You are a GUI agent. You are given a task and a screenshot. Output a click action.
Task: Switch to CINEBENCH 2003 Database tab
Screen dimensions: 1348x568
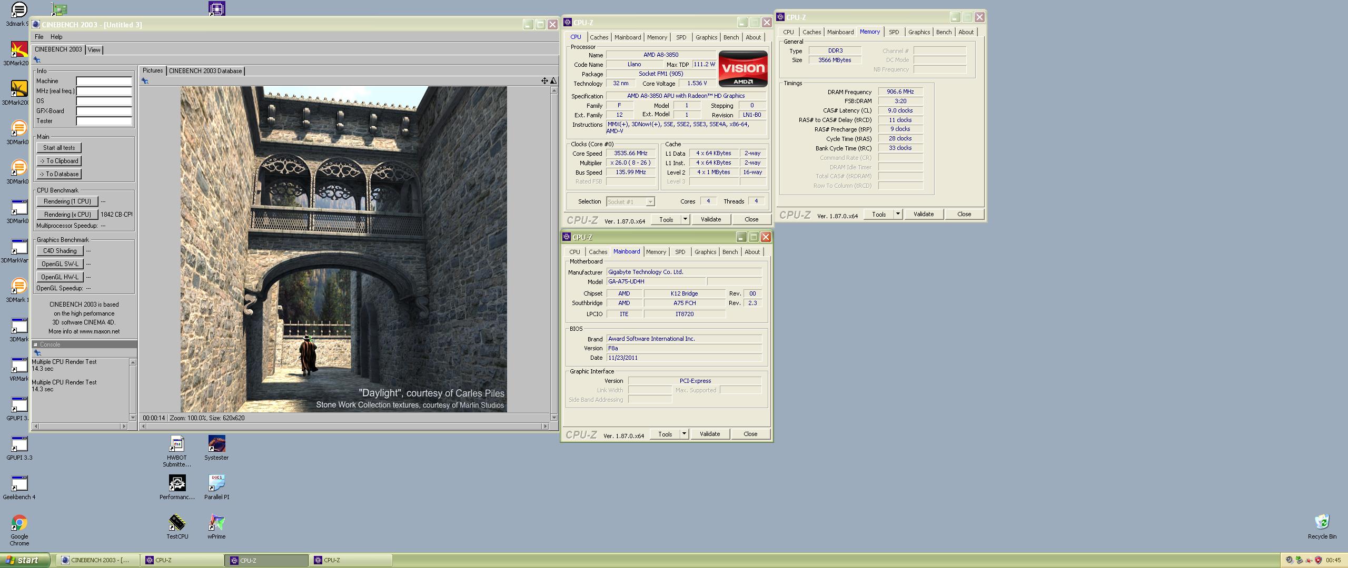click(205, 71)
